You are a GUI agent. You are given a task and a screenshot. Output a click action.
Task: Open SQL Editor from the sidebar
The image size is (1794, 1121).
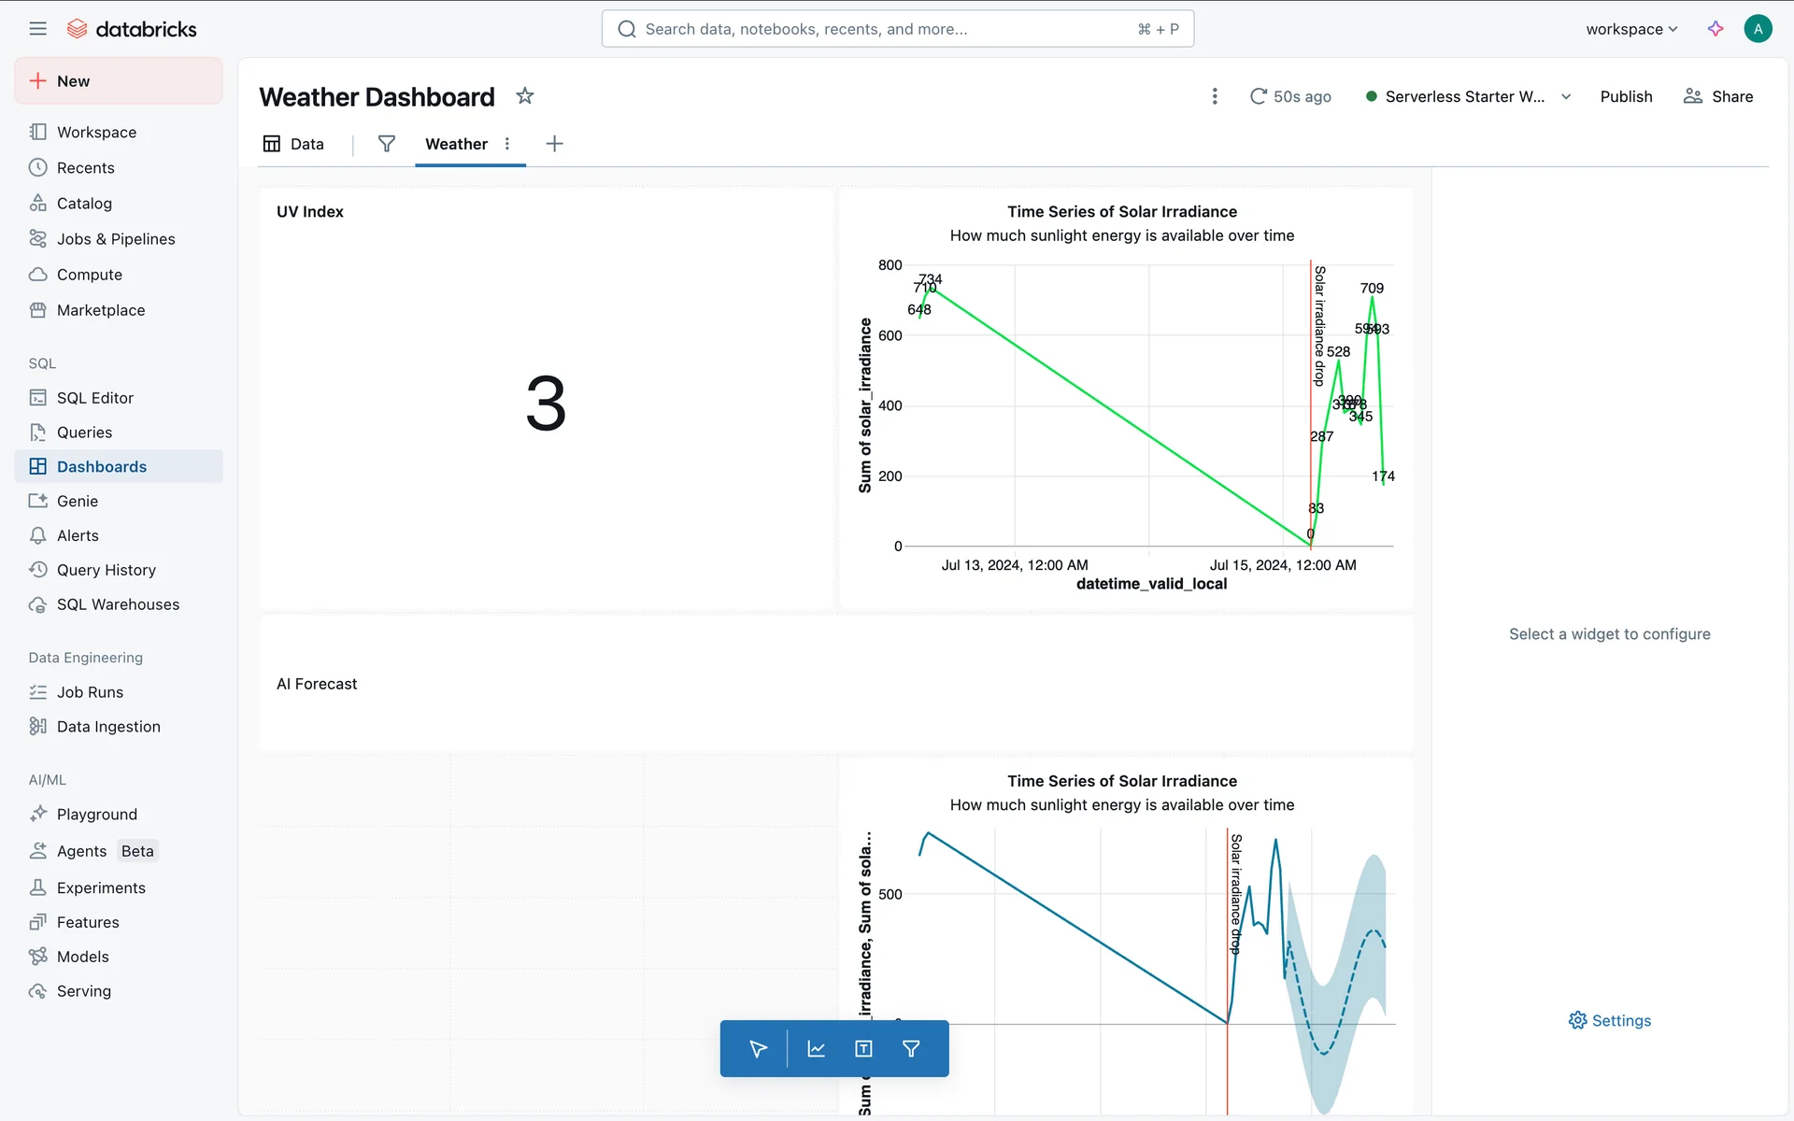(x=94, y=398)
